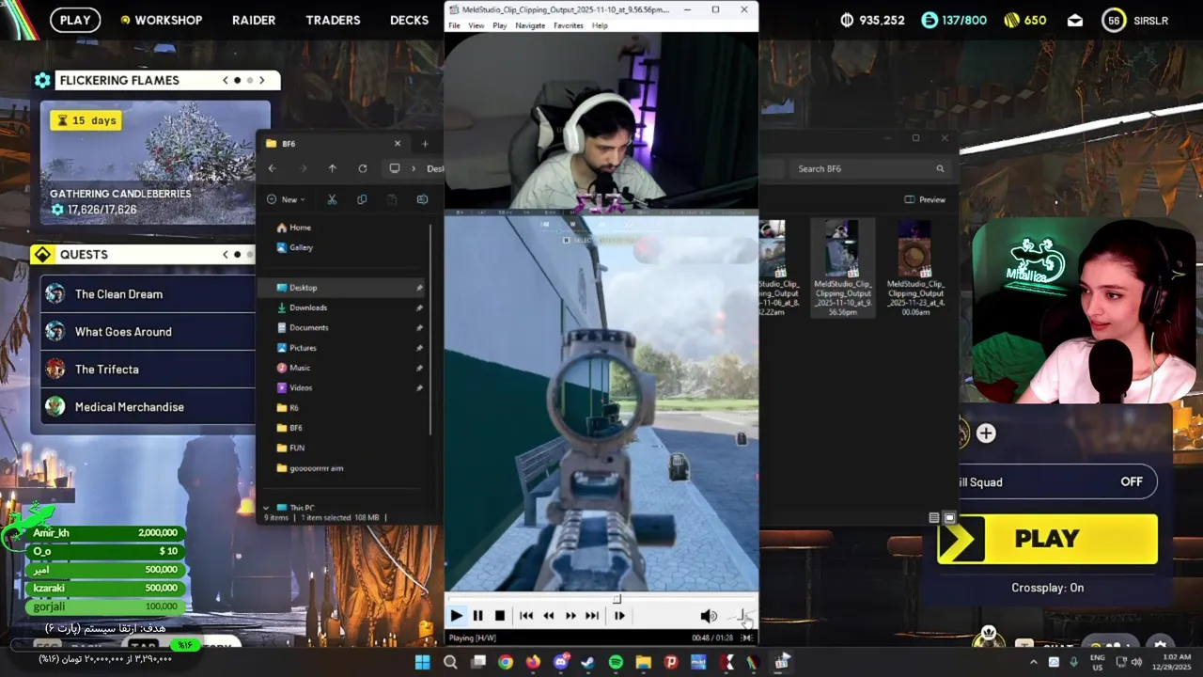This screenshot has height=677, width=1203.
Task: Click the video seek bar handle
Action: click(x=617, y=598)
